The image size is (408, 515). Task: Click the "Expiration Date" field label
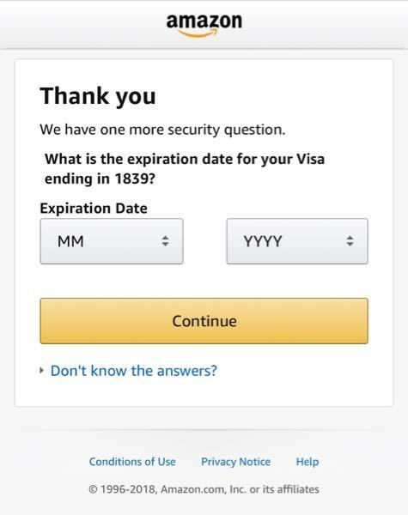94,209
